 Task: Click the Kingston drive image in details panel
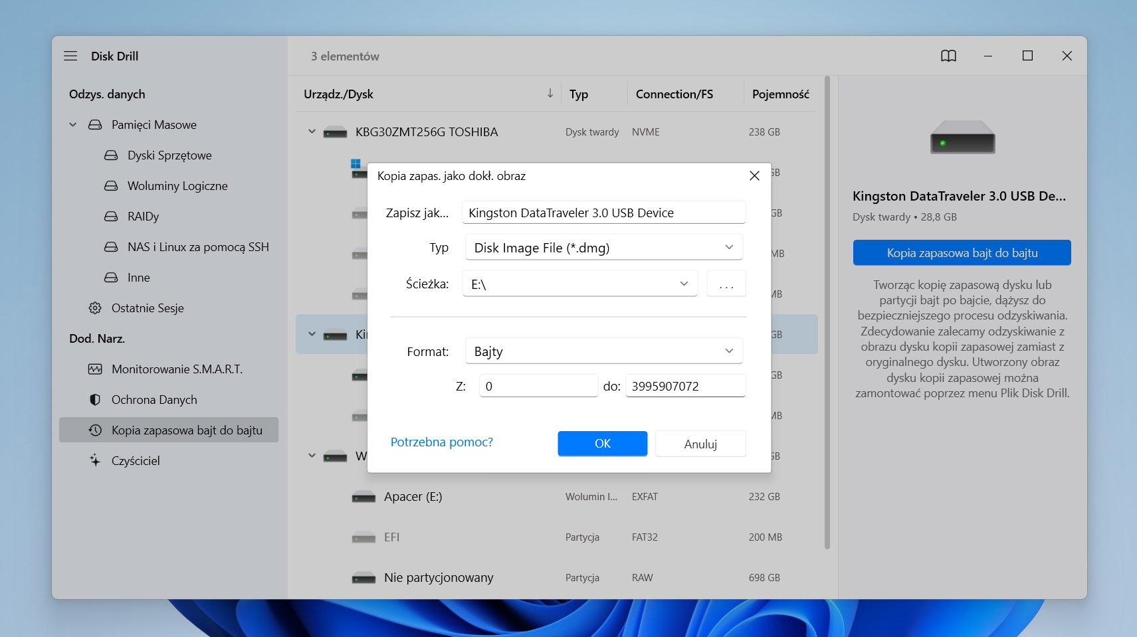(962, 137)
